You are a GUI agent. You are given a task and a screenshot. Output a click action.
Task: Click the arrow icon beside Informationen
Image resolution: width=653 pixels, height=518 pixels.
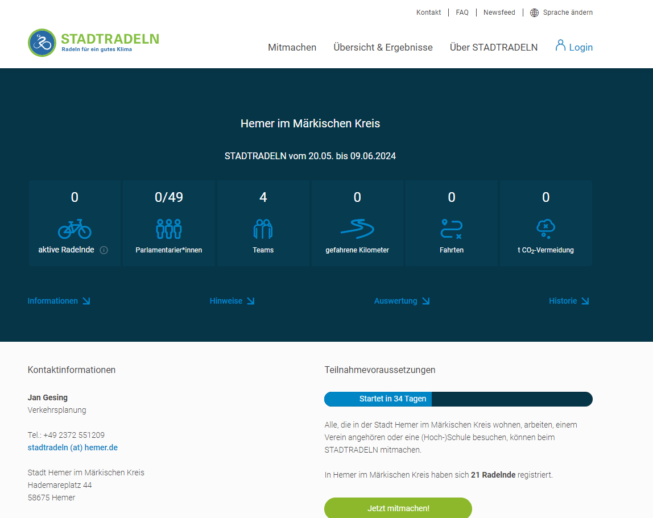click(x=86, y=301)
